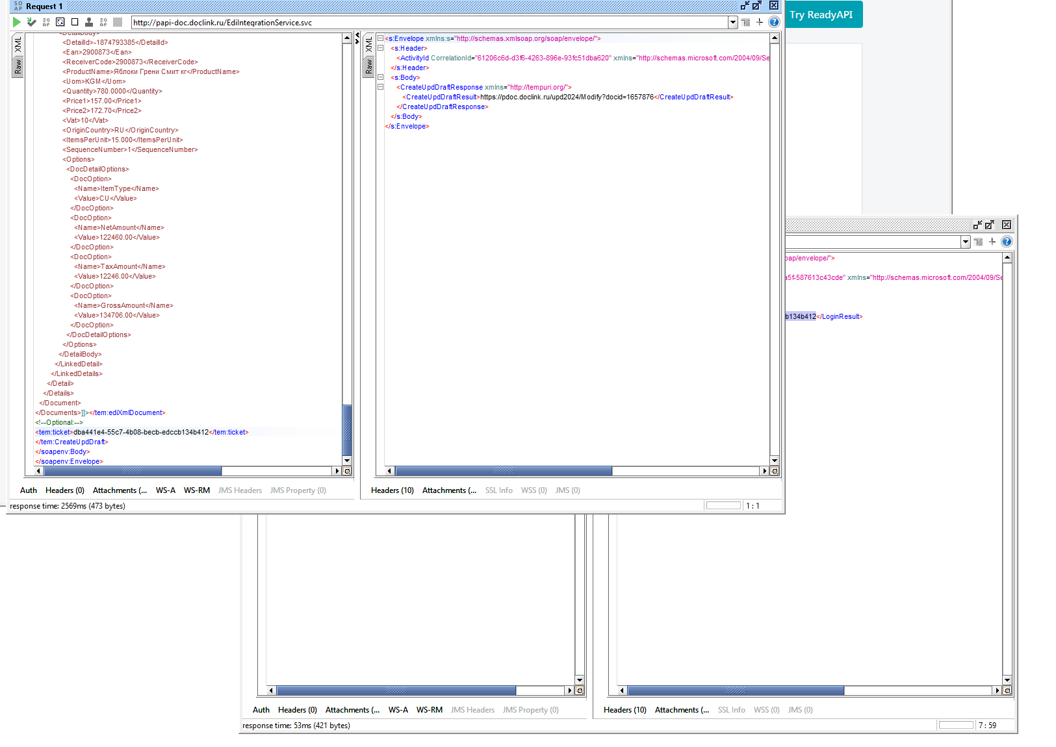The width and height of the screenshot is (1056, 747).
Task: Click the recreate default request icon
Action: coord(60,22)
